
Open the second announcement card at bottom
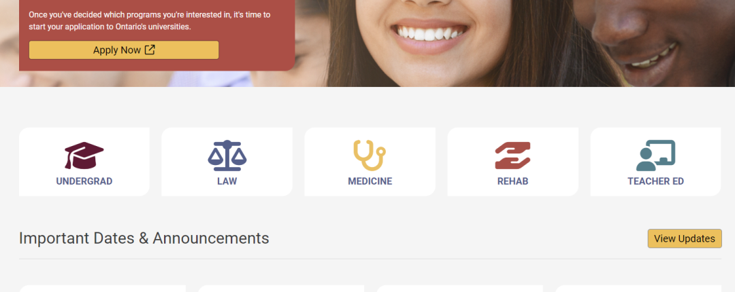(x=281, y=289)
